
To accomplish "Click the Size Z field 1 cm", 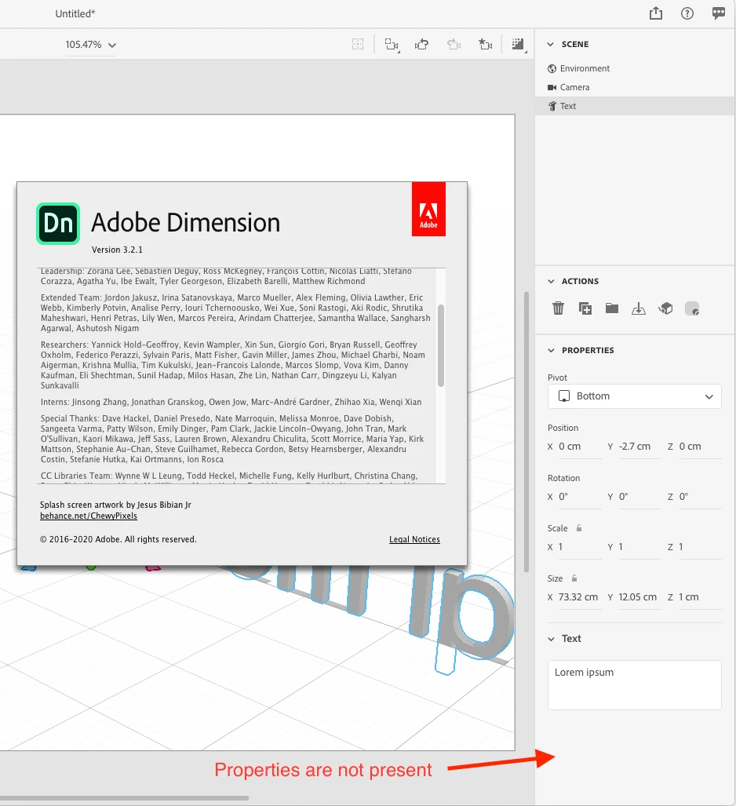I will tap(700, 597).
